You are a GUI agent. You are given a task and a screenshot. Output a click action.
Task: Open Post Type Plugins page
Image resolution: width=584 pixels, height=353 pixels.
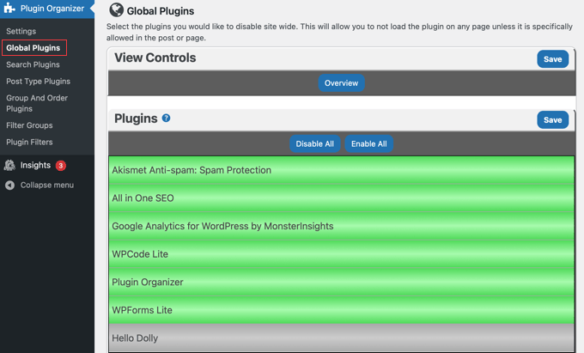pyautogui.click(x=38, y=82)
